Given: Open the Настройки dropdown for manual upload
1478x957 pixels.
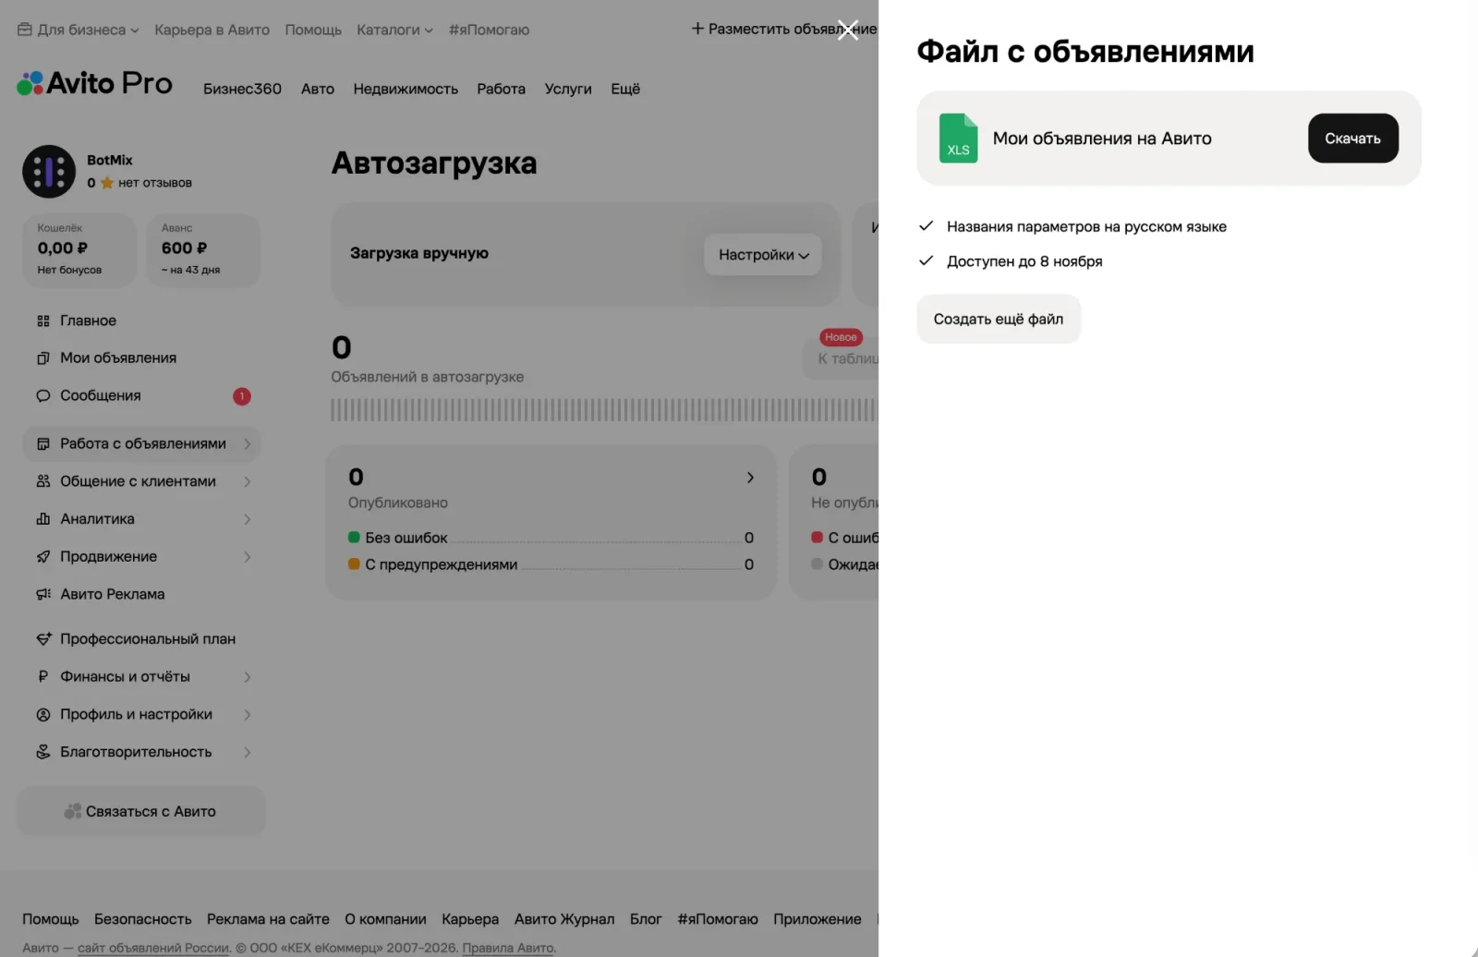Looking at the screenshot, I should click(x=763, y=255).
